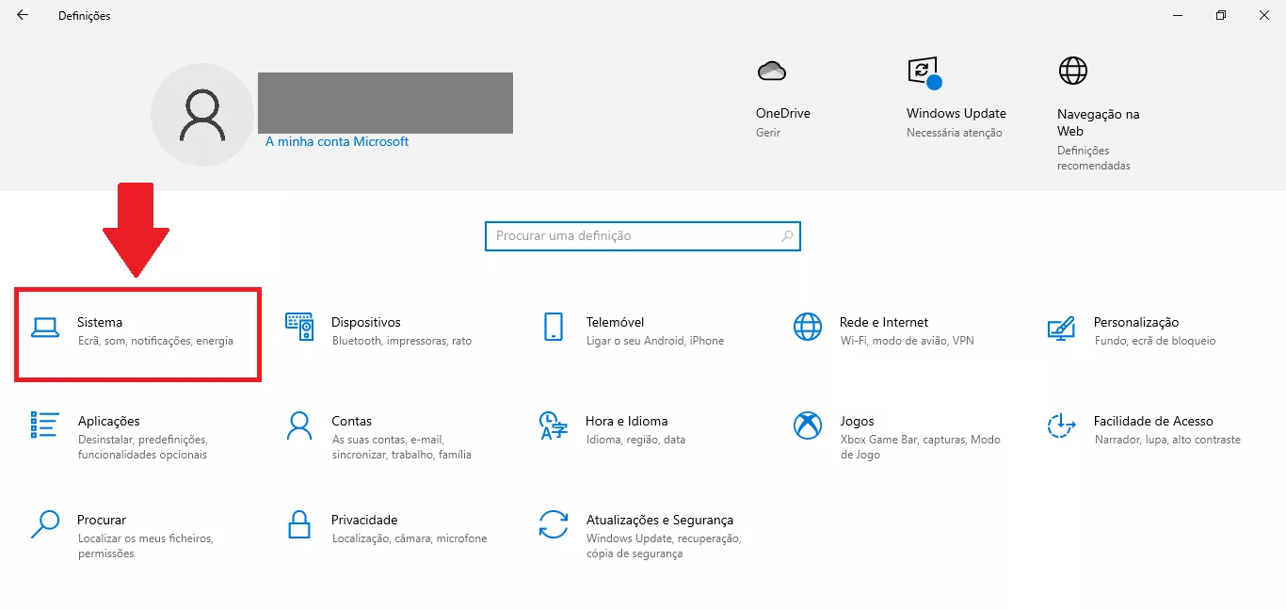
Task: Open the Dispositivos keyboard and speaker icon
Action: click(299, 327)
